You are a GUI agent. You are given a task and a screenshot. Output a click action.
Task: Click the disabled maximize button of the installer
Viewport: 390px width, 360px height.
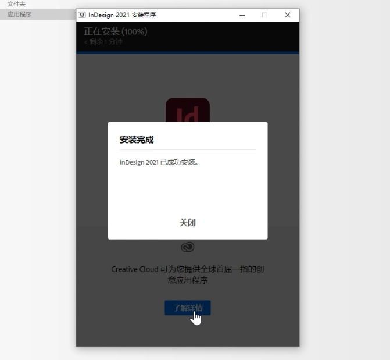coord(264,15)
